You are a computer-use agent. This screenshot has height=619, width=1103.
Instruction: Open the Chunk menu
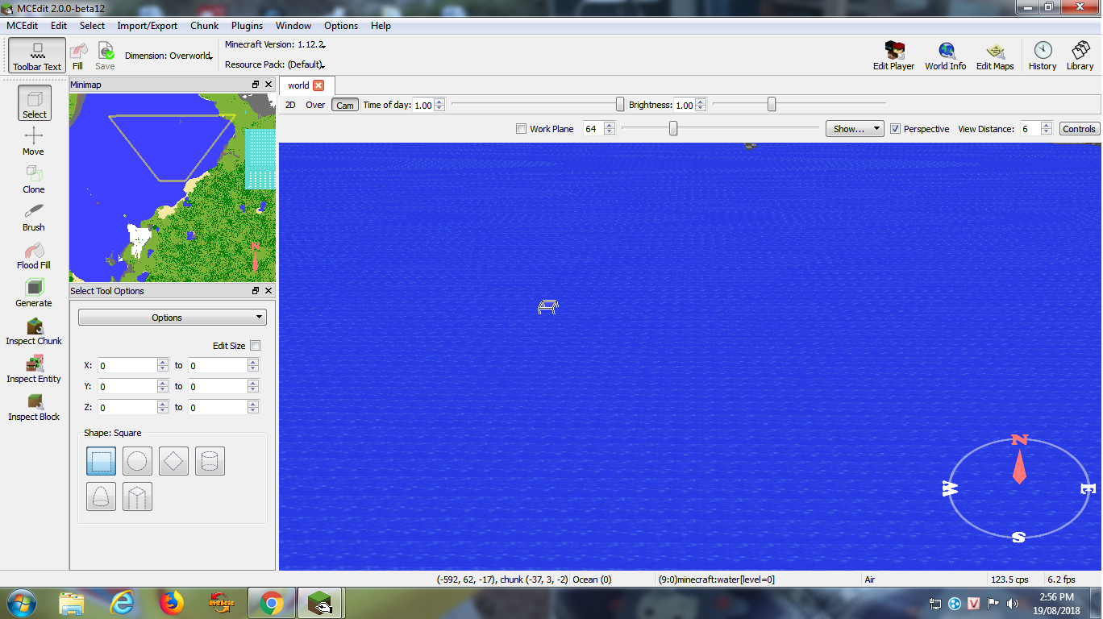click(205, 26)
